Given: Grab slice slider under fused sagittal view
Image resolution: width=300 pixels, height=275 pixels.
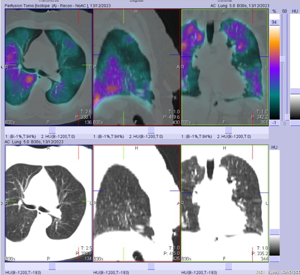Looking at the screenshot, I should tap(151, 130).
